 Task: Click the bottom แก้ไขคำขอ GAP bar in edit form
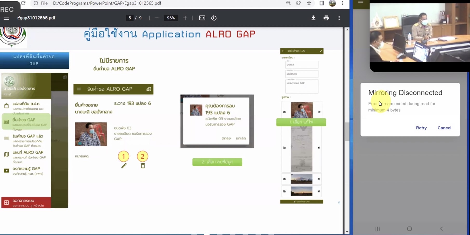pyautogui.click(x=301, y=202)
